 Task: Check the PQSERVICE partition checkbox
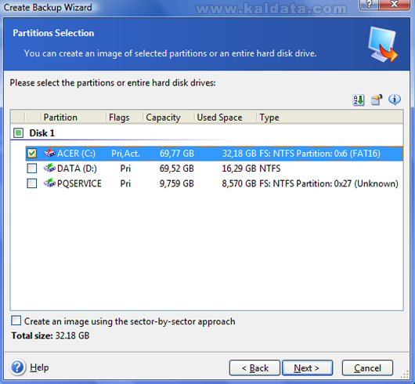point(32,183)
